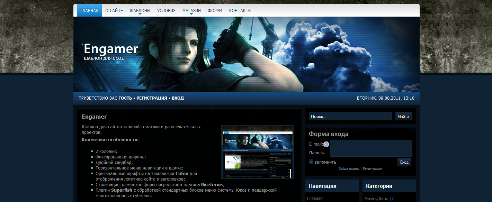Open the КОНТАКТЫ menu item
This screenshot has width=492, height=202.
240,11
